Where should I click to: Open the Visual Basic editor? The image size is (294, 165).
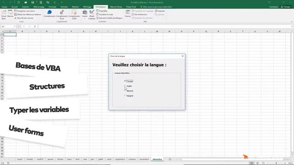pos(4,15)
